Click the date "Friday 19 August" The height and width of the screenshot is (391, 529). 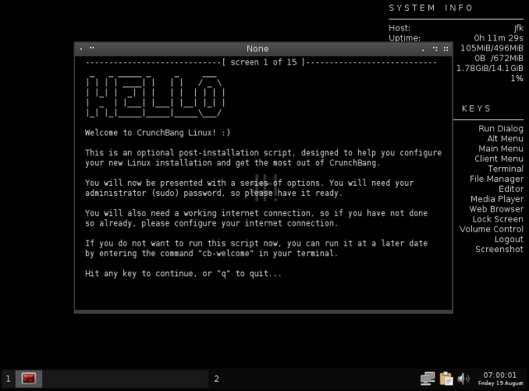click(500, 384)
